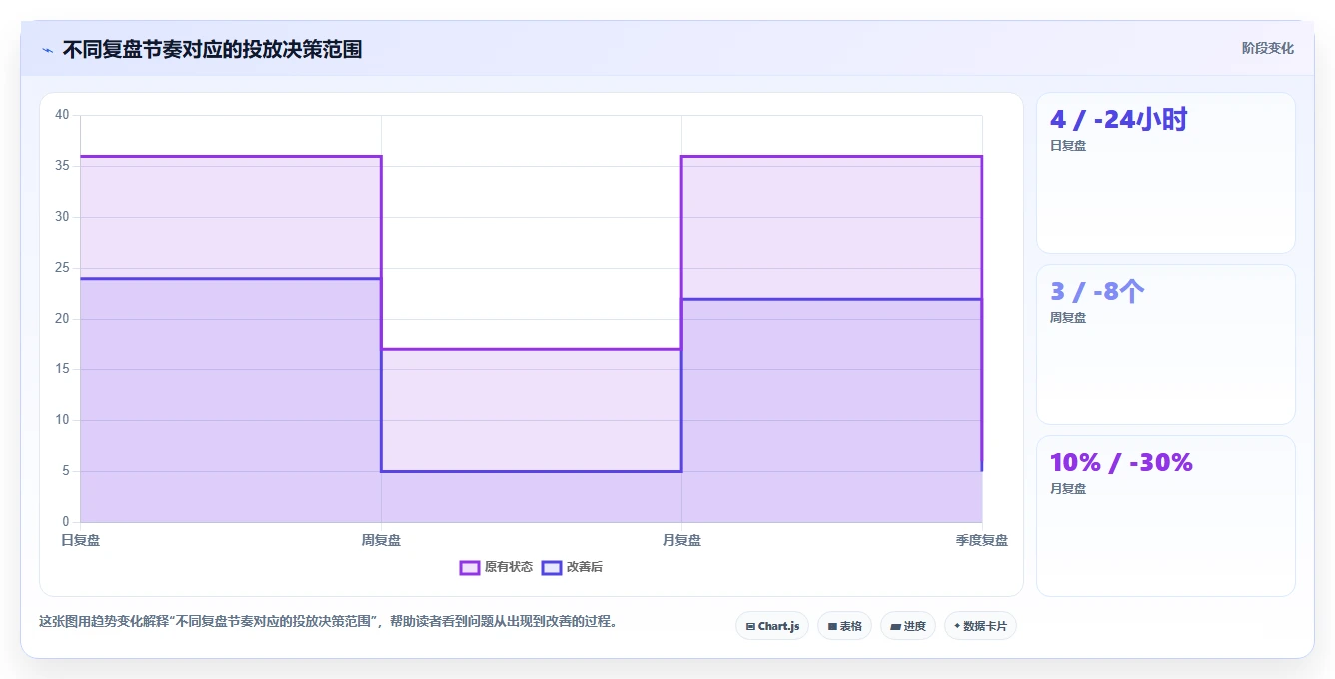Viewport: 1335px width, 679px height.
Task: Click the 月复盘 label under 10% / -30%
Action: tap(1068, 489)
